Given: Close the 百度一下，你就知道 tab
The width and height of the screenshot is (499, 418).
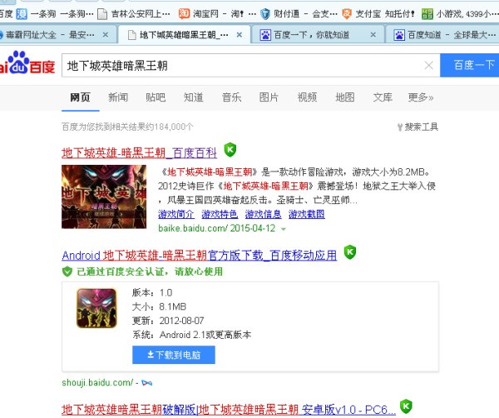Looking at the screenshot, I should click(373, 34).
